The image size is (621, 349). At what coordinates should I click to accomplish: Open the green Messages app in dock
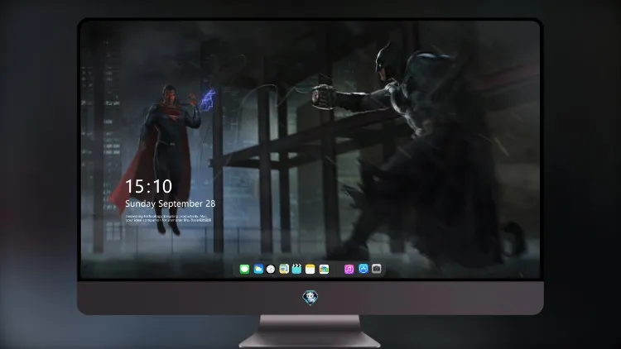(x=244, y=270)
